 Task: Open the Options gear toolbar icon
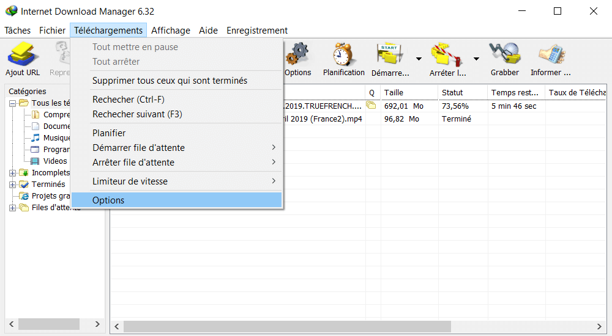pos(297,54)
